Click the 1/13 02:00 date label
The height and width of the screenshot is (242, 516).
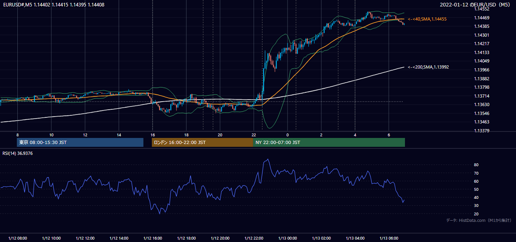[x=321, y=238]
